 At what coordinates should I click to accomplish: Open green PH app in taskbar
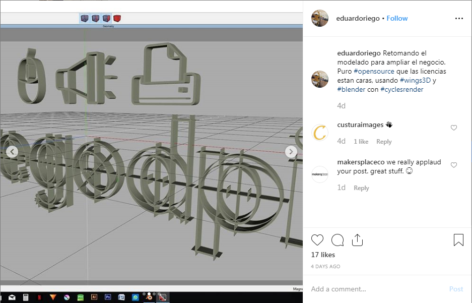point(81,297)
